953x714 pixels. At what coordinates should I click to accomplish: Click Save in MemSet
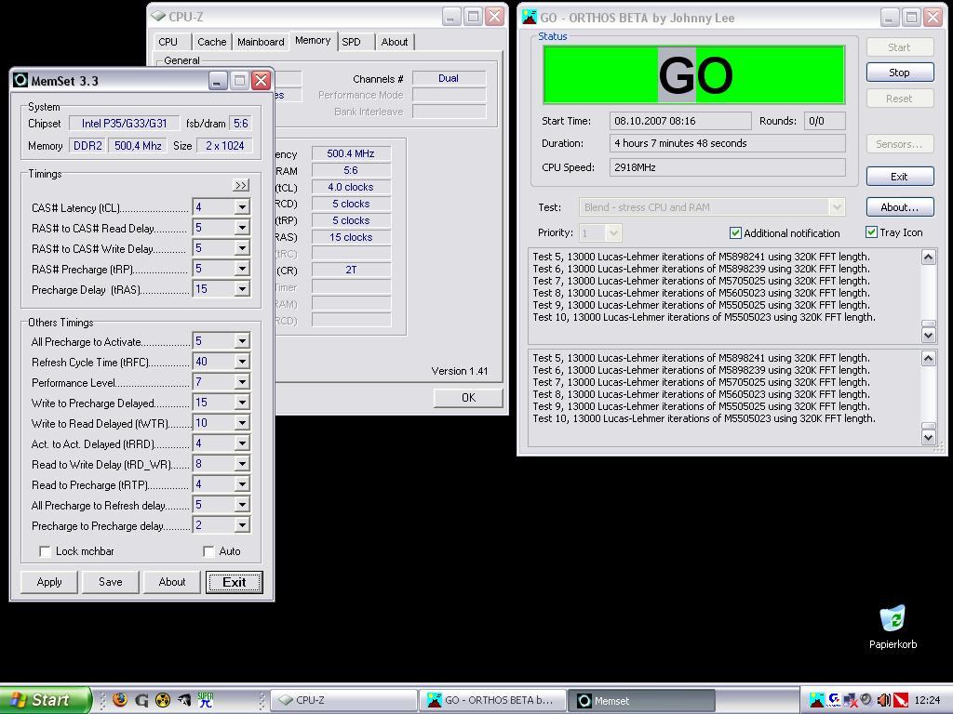111,582
